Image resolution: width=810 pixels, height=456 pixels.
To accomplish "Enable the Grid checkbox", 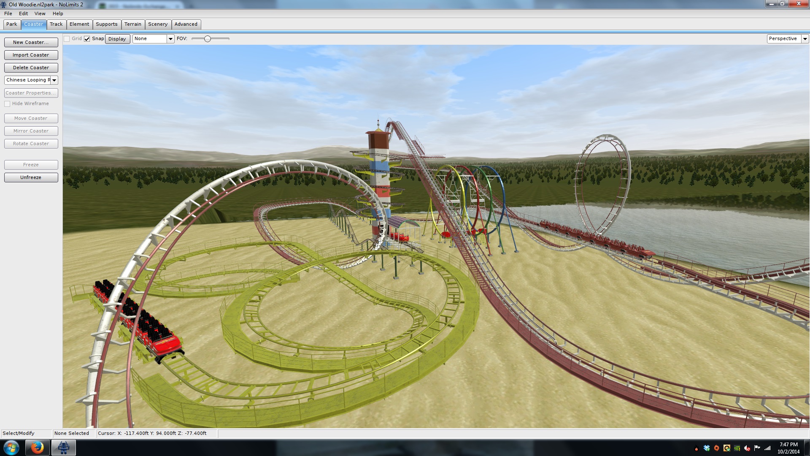I will coord(67,39).
